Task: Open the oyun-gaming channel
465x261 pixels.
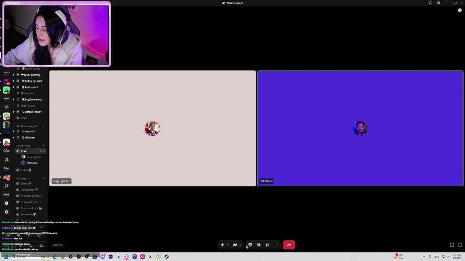Action: click(31, 75)
